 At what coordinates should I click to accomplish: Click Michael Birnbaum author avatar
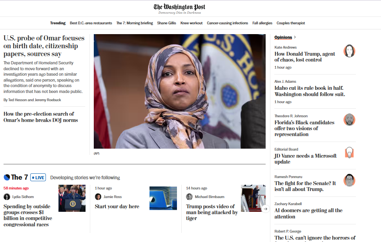click(x=189, y=197)
